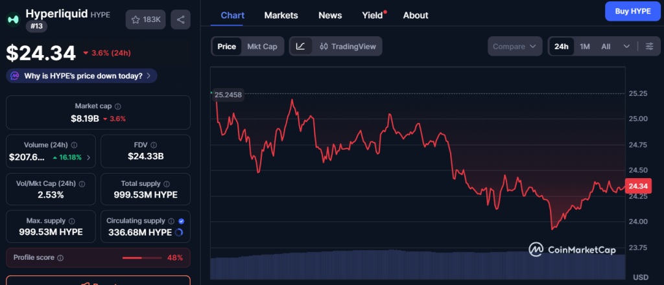664x285 pixels.
Task: Click the share icon button
Action: point(180,19)
